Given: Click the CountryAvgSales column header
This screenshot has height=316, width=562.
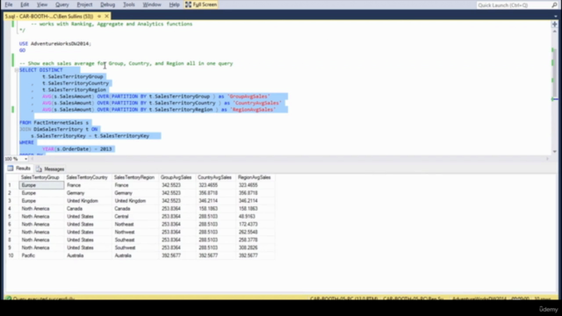Looking at the screenshot, I should tap(214, 177).
